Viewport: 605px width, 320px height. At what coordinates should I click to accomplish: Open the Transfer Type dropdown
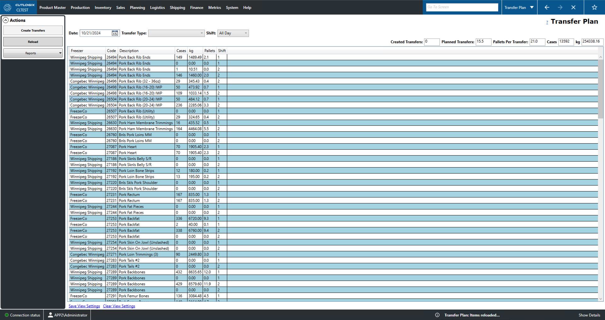pyautogui.click(x=176, y=33)
